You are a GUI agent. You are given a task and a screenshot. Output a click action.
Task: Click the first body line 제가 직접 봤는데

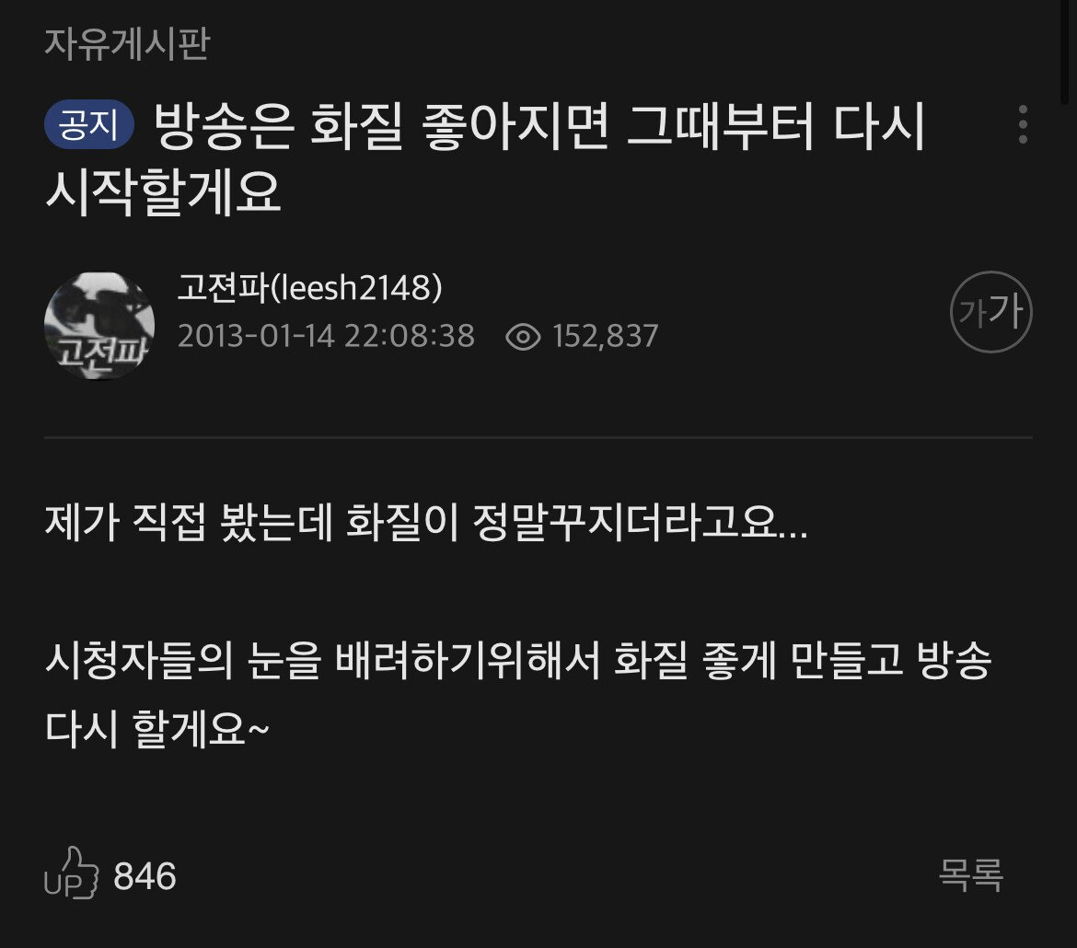pyautogui.click(x=426, y=523)
